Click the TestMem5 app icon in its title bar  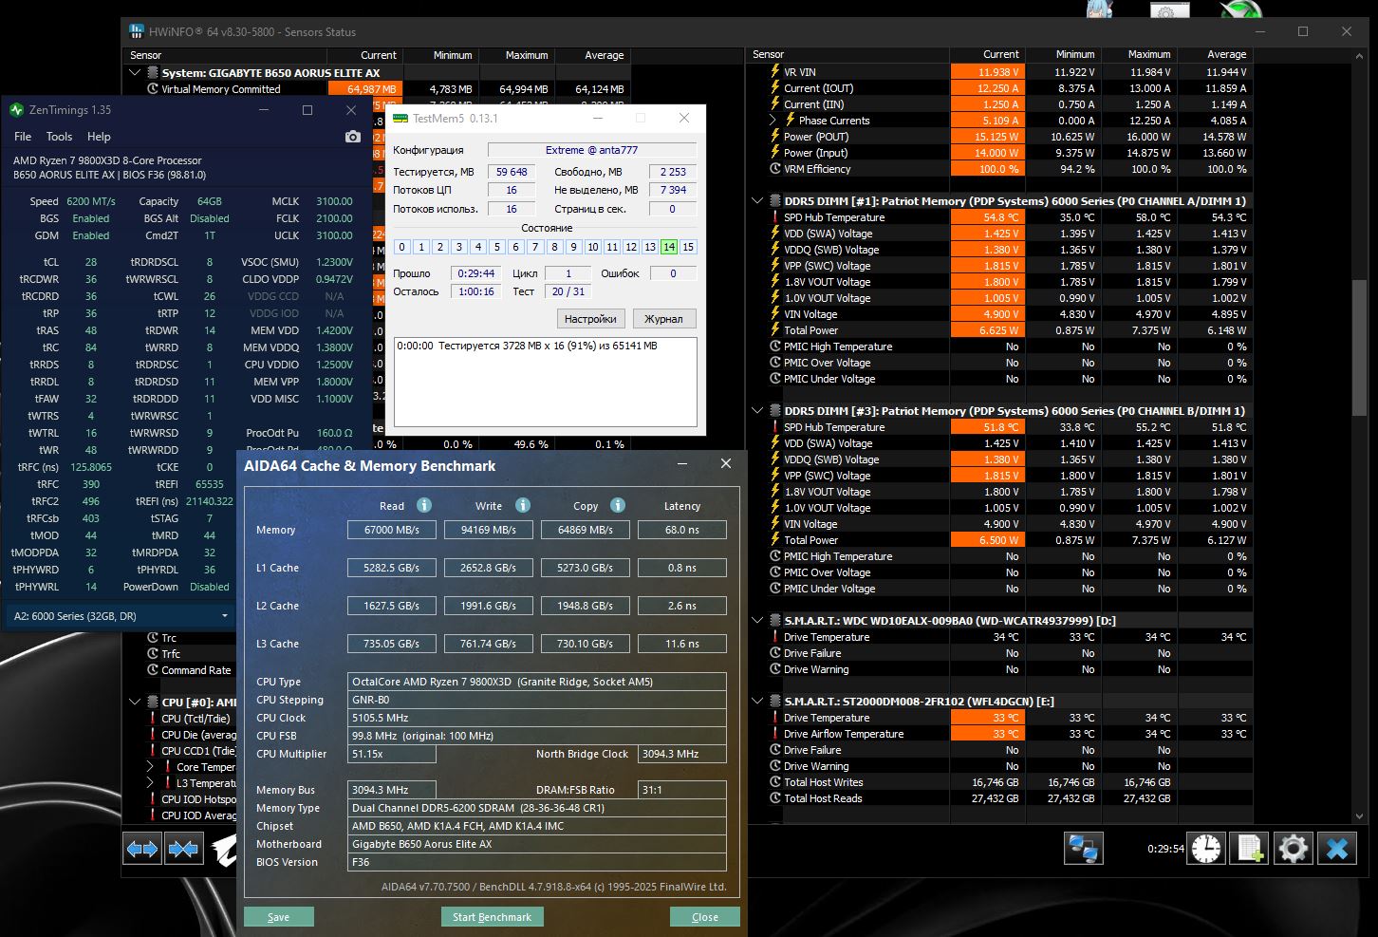pyautogui.click(x=400, y=119)
